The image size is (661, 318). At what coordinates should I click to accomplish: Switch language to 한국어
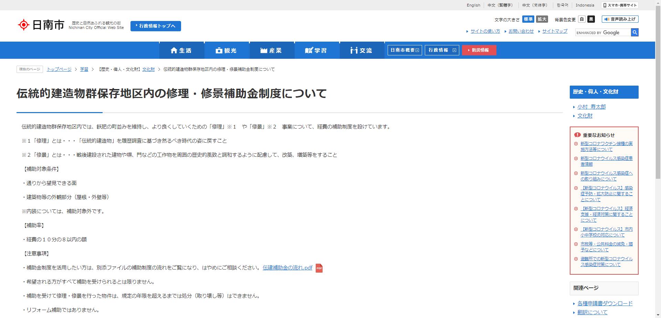[x=563, y=5]
